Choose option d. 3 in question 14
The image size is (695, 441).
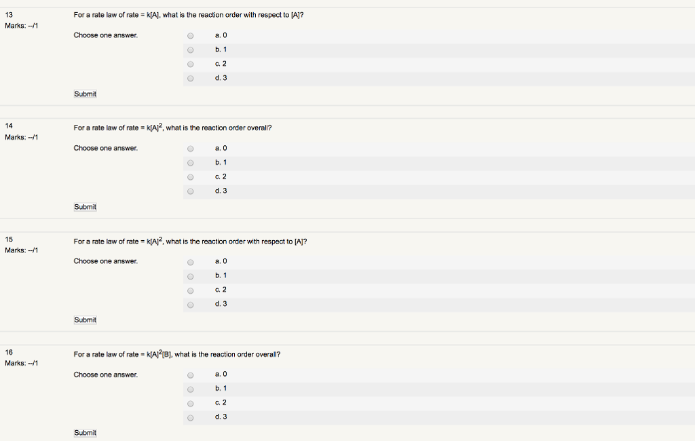190,191
